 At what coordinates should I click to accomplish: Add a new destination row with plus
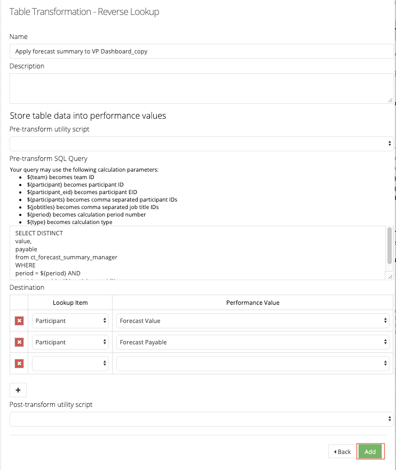click(18, 390)
